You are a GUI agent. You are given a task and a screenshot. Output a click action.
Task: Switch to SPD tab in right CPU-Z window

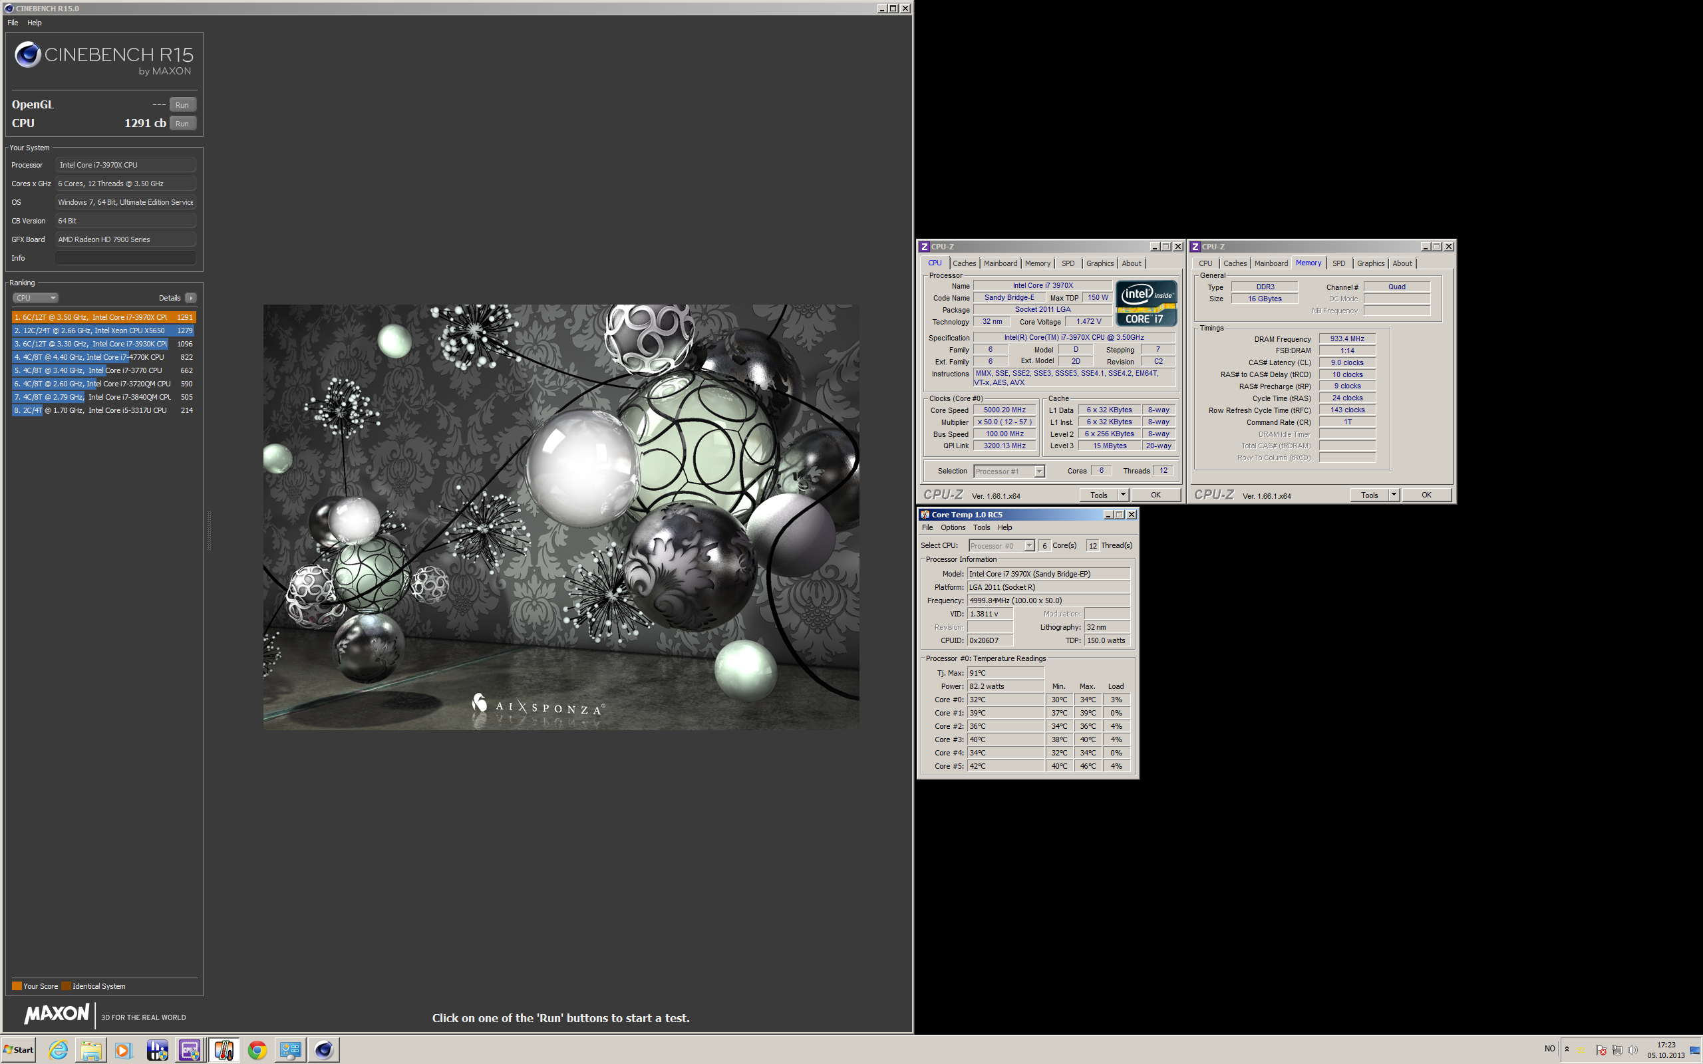[x=1338, y=263]
